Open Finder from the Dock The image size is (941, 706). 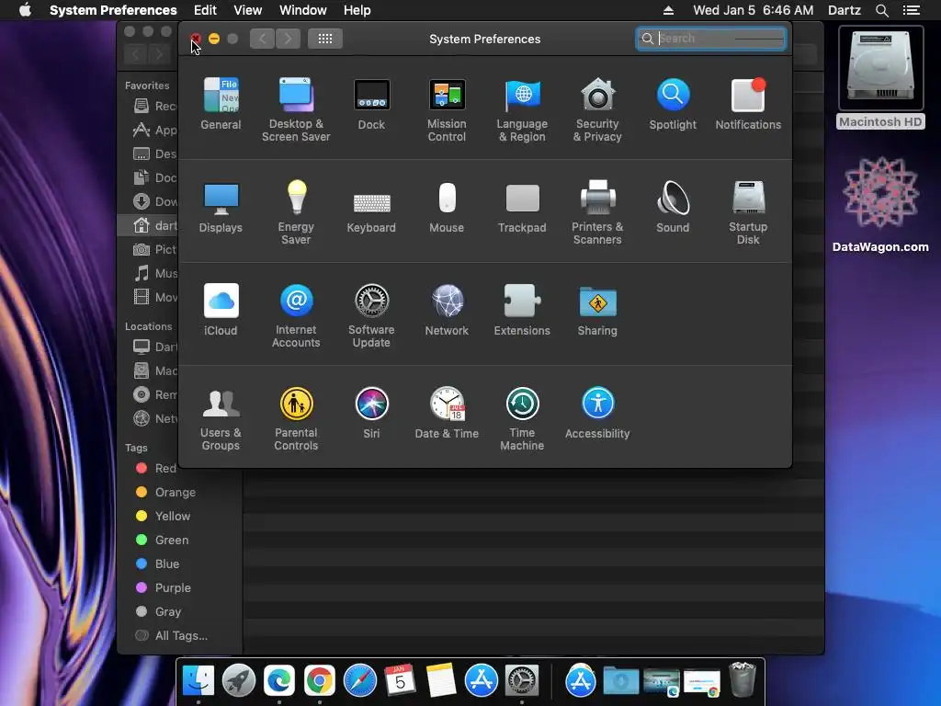point(198,681)
